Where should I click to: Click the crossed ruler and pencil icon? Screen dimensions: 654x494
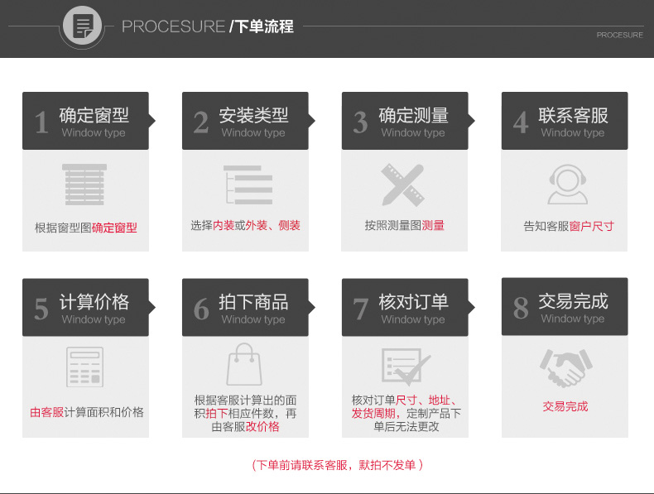[403, 185]
